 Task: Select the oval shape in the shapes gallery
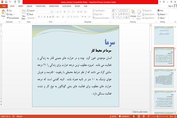(124, 11)
